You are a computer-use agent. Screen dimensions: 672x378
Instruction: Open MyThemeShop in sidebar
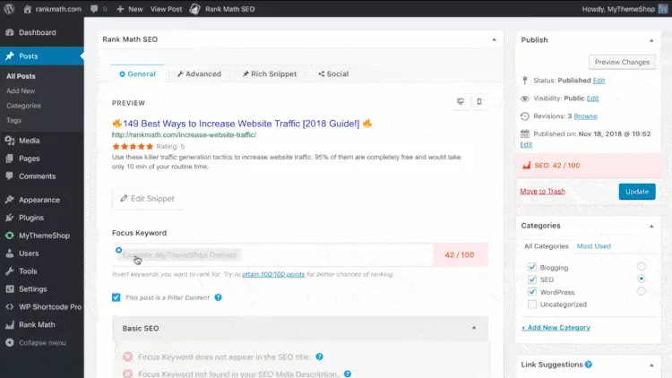(42, 236)
